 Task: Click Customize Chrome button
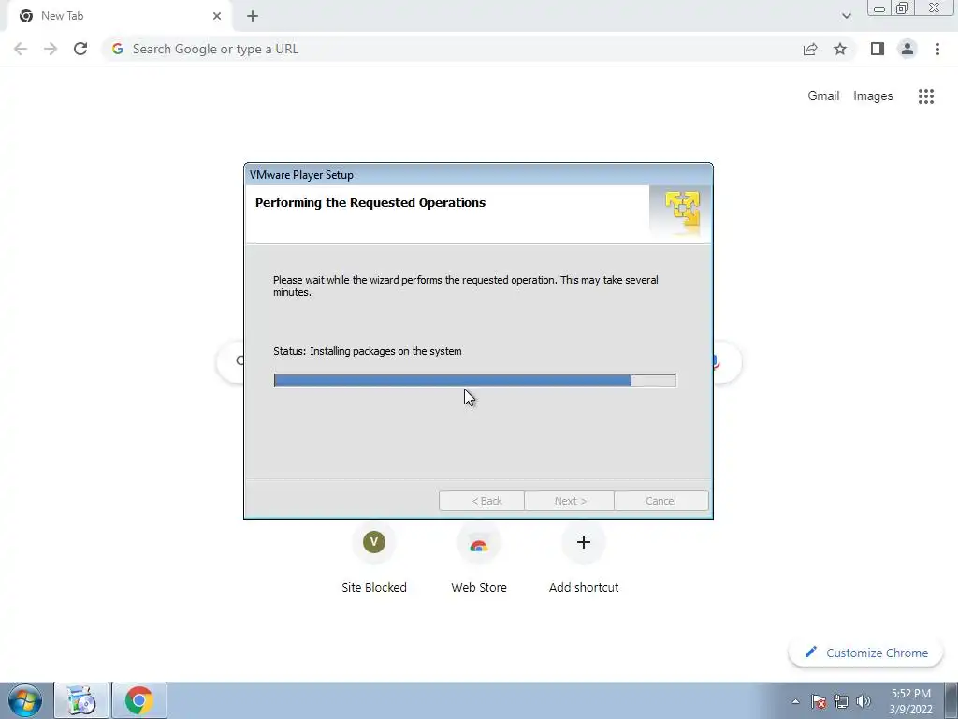pos(865,653)
